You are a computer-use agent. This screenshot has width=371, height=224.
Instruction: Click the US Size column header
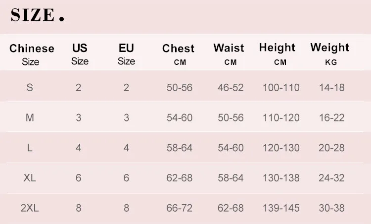80,55
